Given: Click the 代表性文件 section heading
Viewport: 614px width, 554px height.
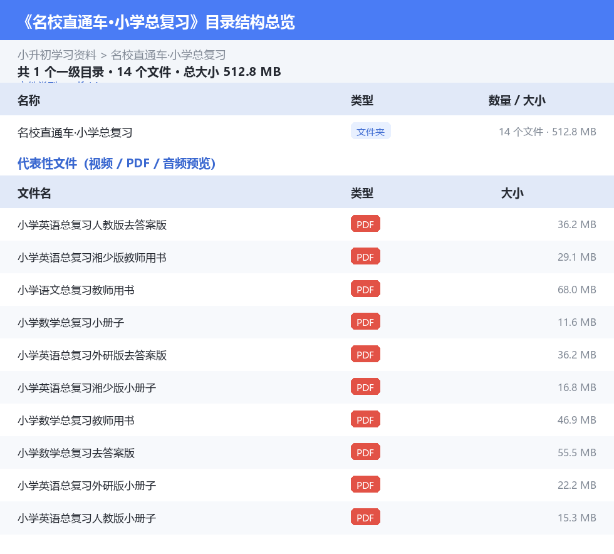Looking at the screenshot, I should click(117, 164).
